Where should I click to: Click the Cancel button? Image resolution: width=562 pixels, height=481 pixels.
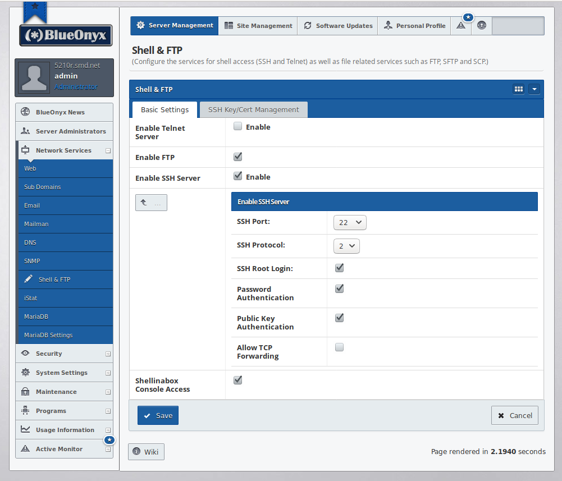tap(515, 415)
